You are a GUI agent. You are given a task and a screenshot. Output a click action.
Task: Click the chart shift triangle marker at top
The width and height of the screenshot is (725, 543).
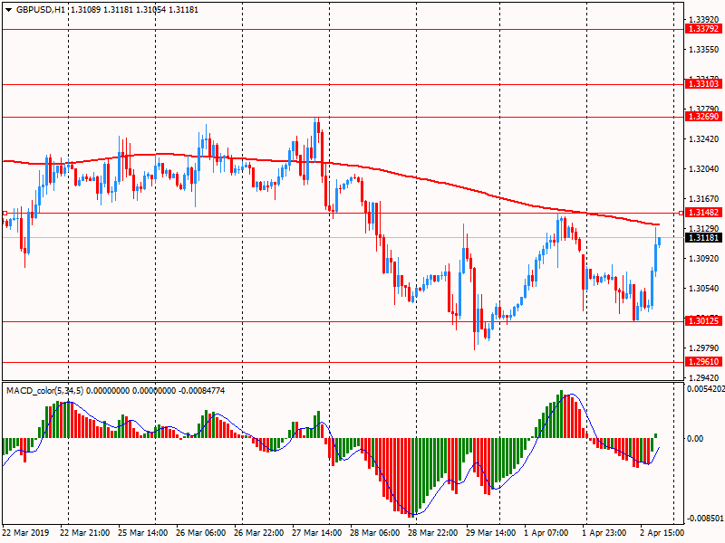671,6
